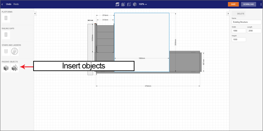Select the second cube view icon
Screen dimensions: 263x131
[x=123, y=4]
